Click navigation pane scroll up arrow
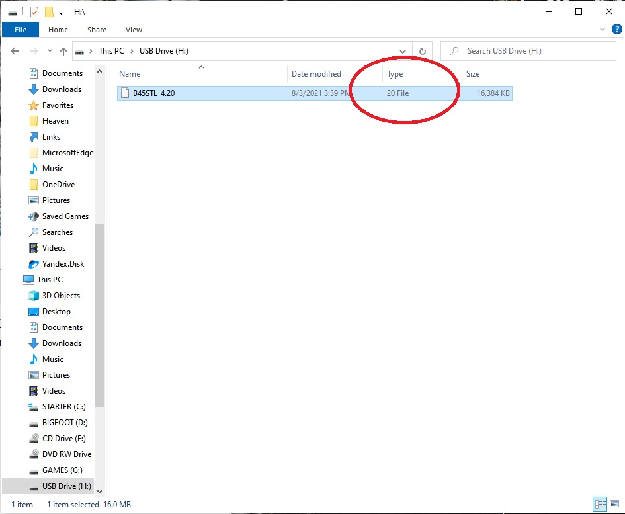Viewport: 625px width, 514px height. pyautogui.click(x=100, y=72)
